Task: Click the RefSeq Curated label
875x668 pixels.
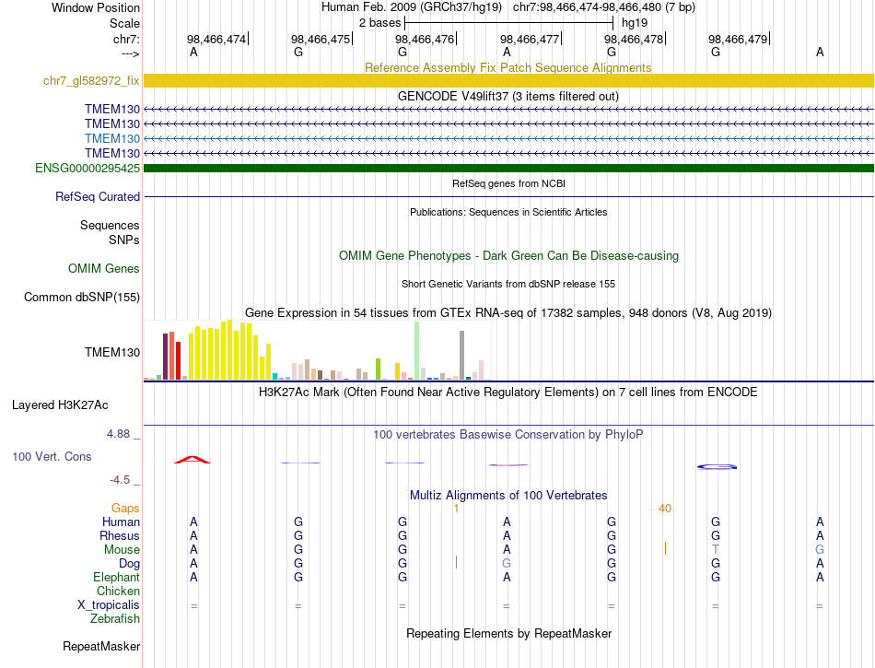Action: 97,196
